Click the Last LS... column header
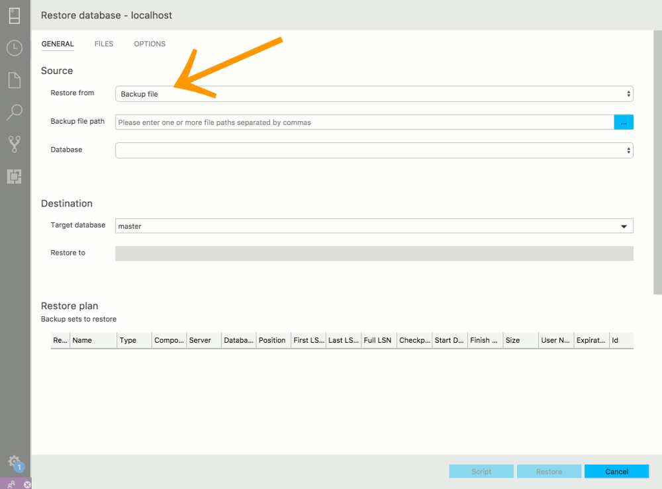The image size is (662, 489). click(344, 340)
